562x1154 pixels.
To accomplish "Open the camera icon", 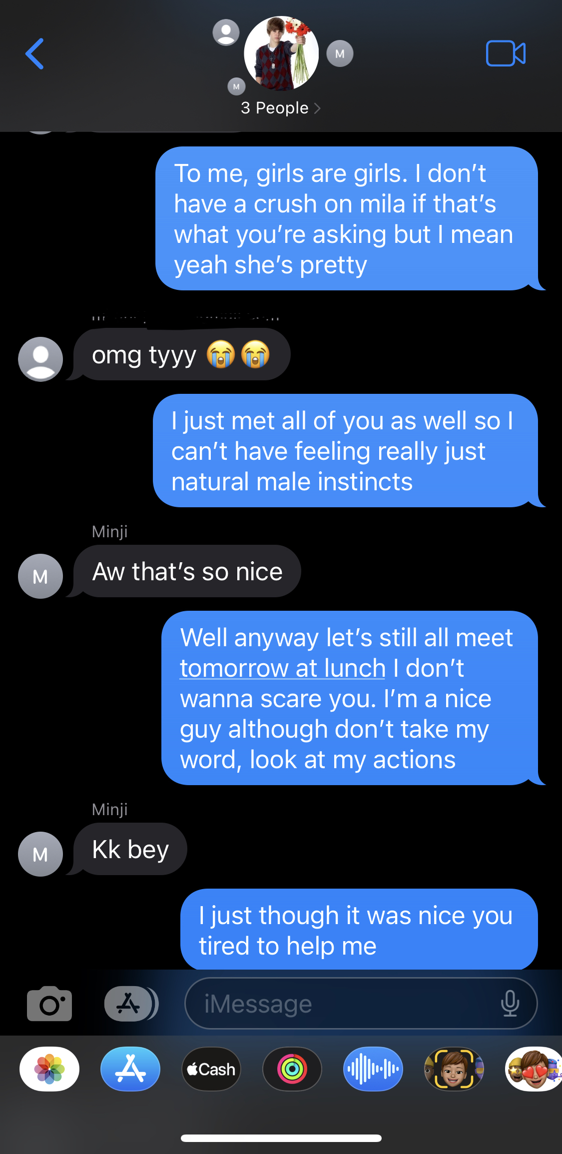I will click(49, 1004).
